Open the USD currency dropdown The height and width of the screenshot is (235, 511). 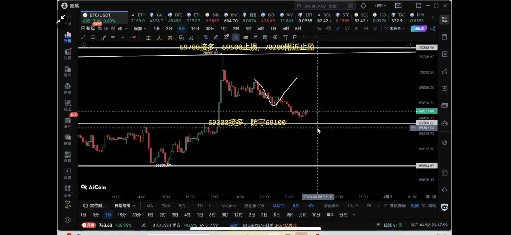380,6
